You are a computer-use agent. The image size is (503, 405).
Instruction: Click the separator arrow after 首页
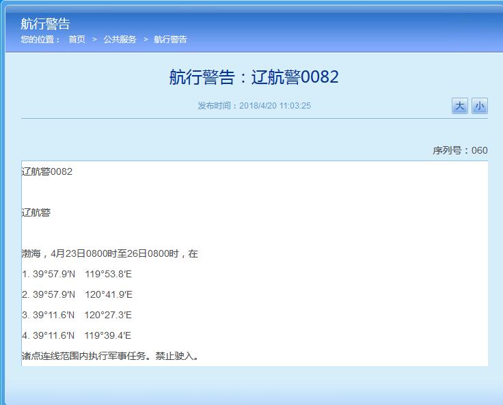click(x=95, y=40)
